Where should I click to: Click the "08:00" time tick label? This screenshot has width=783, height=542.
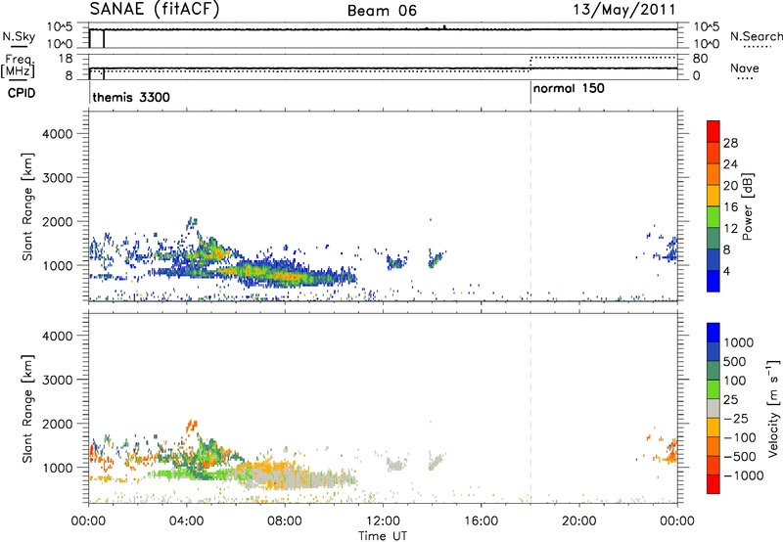tap(285, 521)
